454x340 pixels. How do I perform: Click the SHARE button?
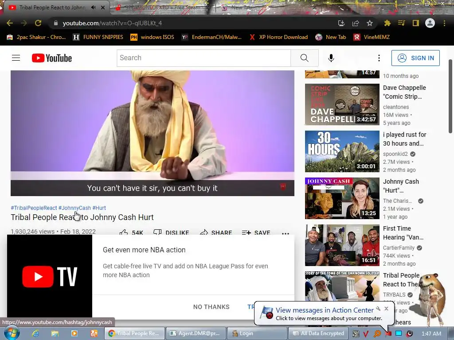216,232
